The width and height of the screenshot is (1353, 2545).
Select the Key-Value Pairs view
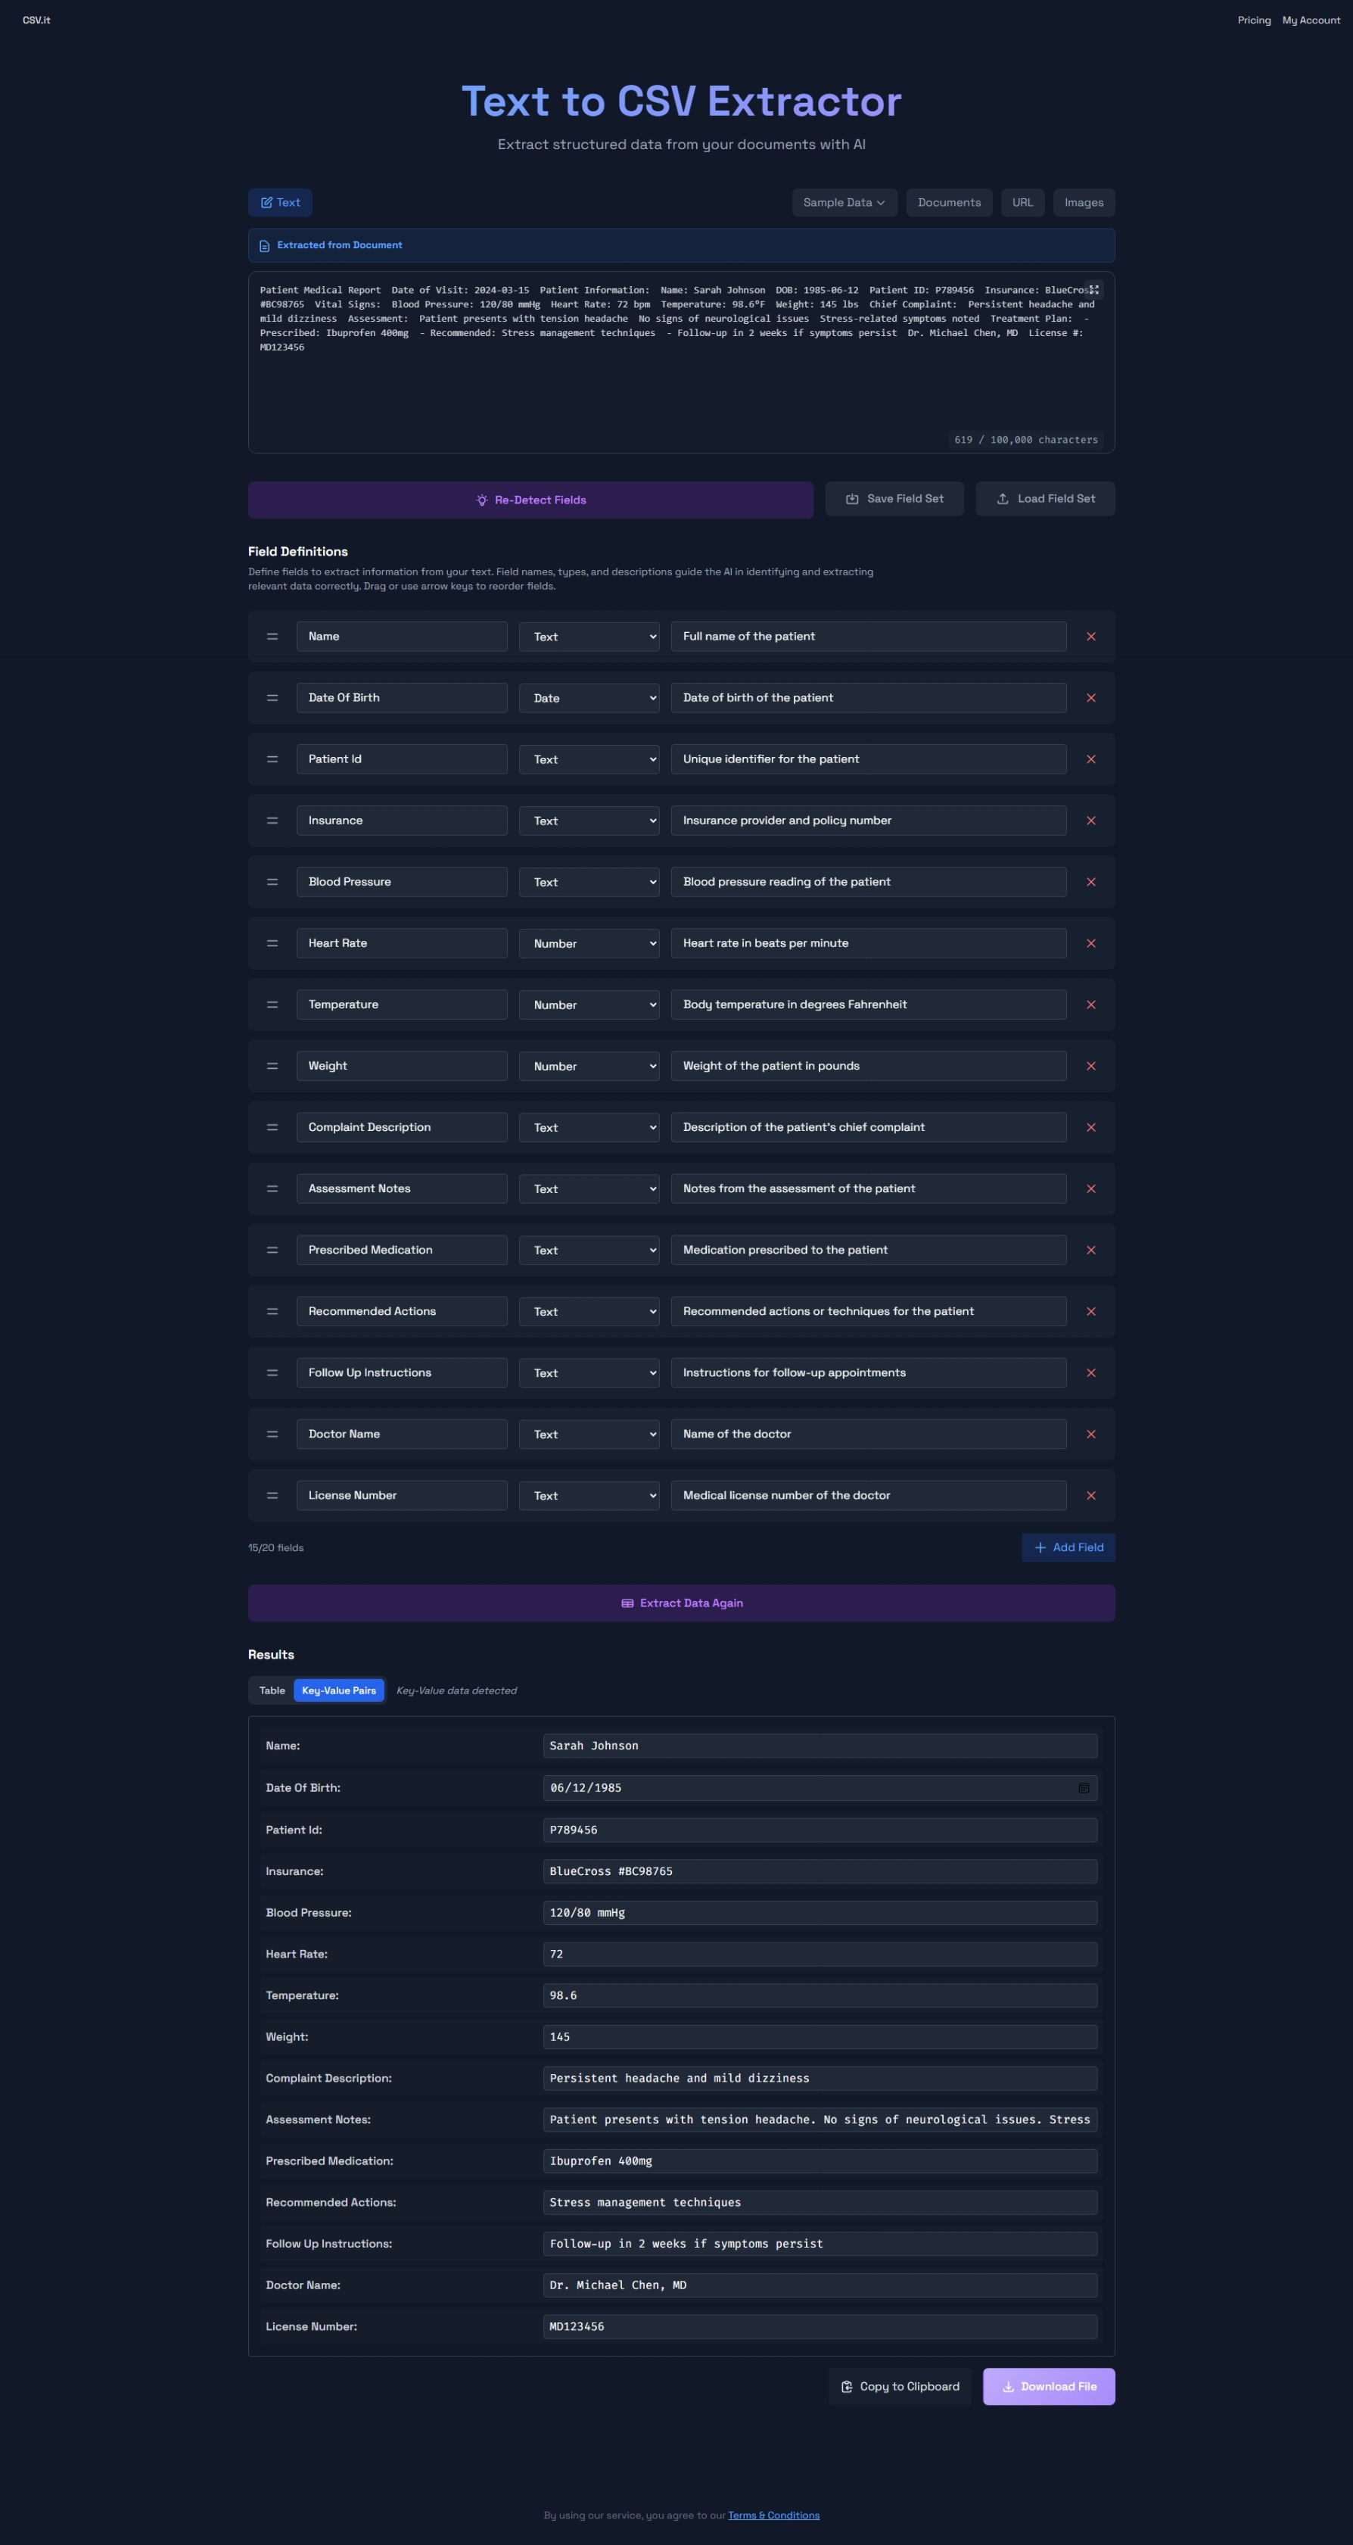(339, 1690)
